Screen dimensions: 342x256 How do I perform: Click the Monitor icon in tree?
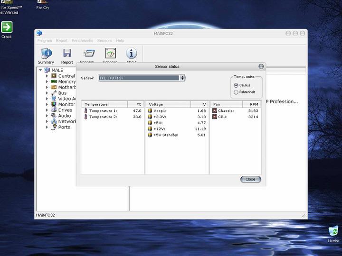click(54, 104)
